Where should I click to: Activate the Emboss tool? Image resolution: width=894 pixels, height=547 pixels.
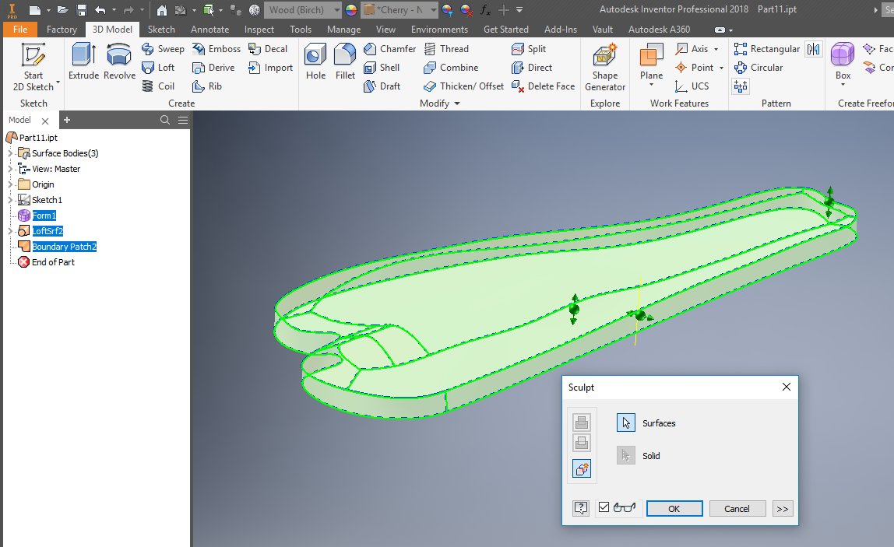[216, 49]
